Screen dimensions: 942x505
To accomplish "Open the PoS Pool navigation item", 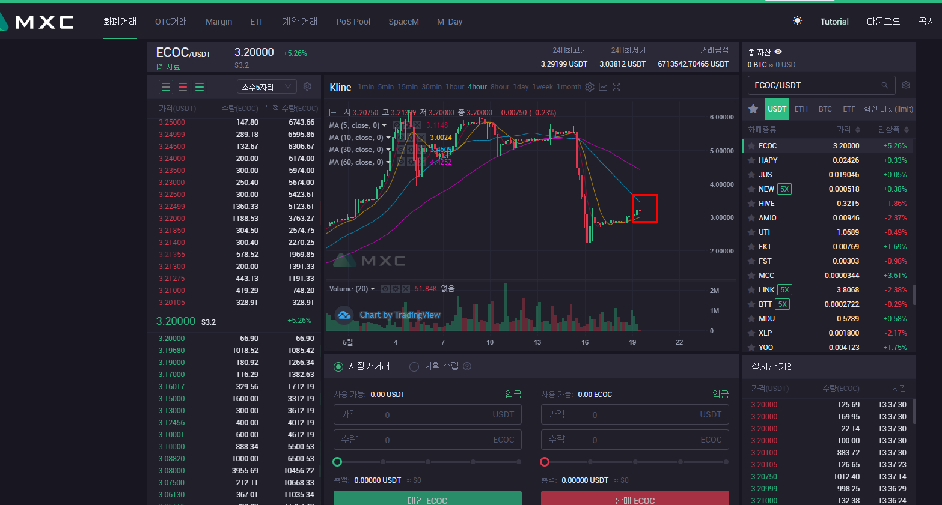I will [353, 22].
